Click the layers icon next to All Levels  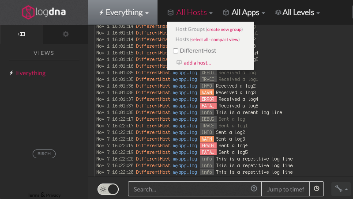tap(278, 13)
